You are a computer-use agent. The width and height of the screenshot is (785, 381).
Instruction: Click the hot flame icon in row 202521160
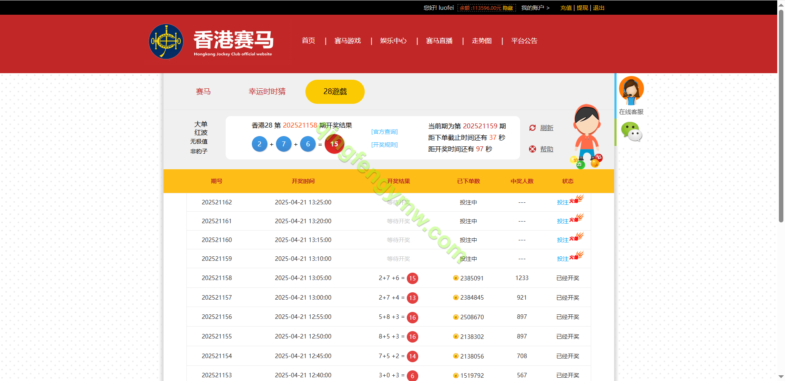[x=576, y=237]
